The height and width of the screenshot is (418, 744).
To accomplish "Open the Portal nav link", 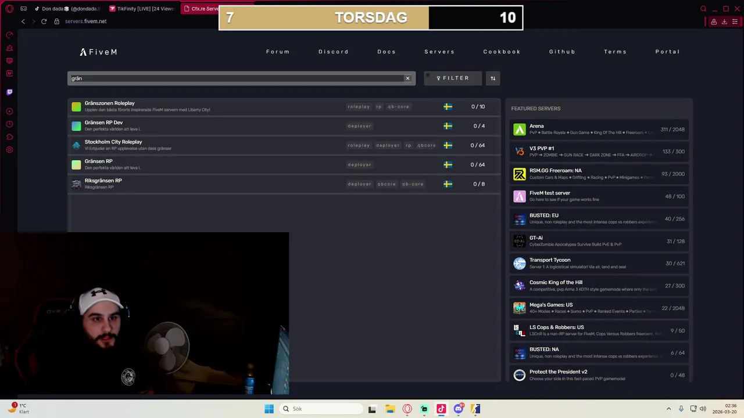I will pyautogui.click(x=667, y=52).
